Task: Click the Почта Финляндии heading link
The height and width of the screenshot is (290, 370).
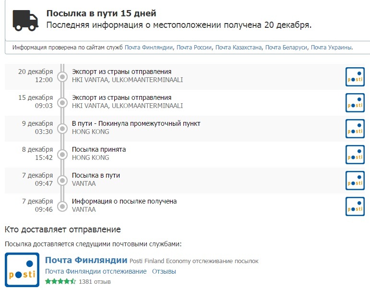Action: tap(86, 260)
